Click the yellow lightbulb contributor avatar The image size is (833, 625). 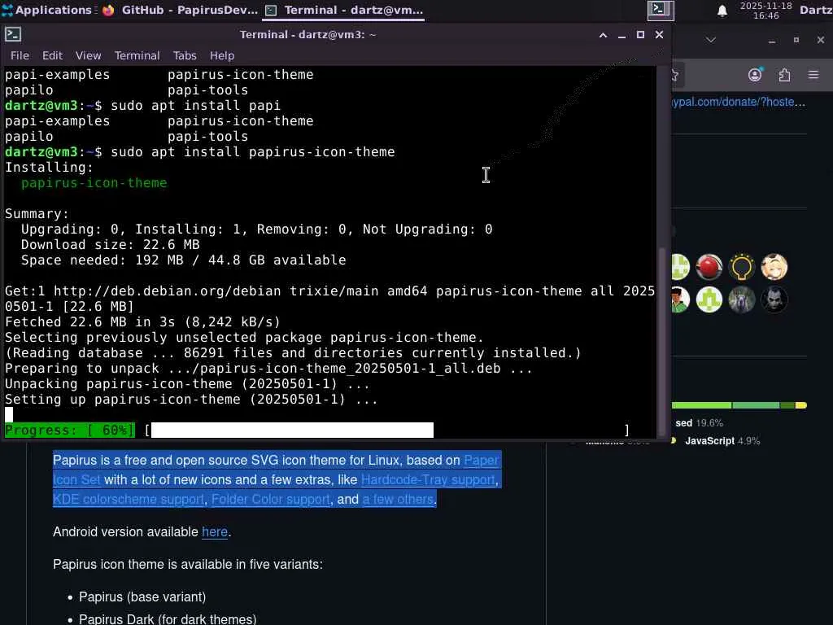pyautogui.click(x=742, y=267)
